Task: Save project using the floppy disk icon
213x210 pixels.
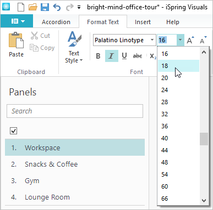Action: tap(45, 7)
